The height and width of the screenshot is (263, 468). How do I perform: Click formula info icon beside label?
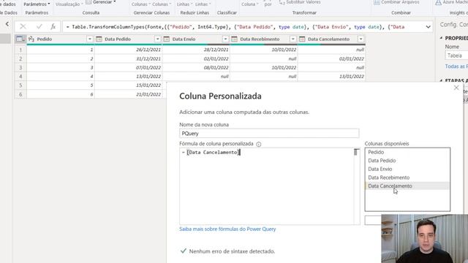click(258, 144)
